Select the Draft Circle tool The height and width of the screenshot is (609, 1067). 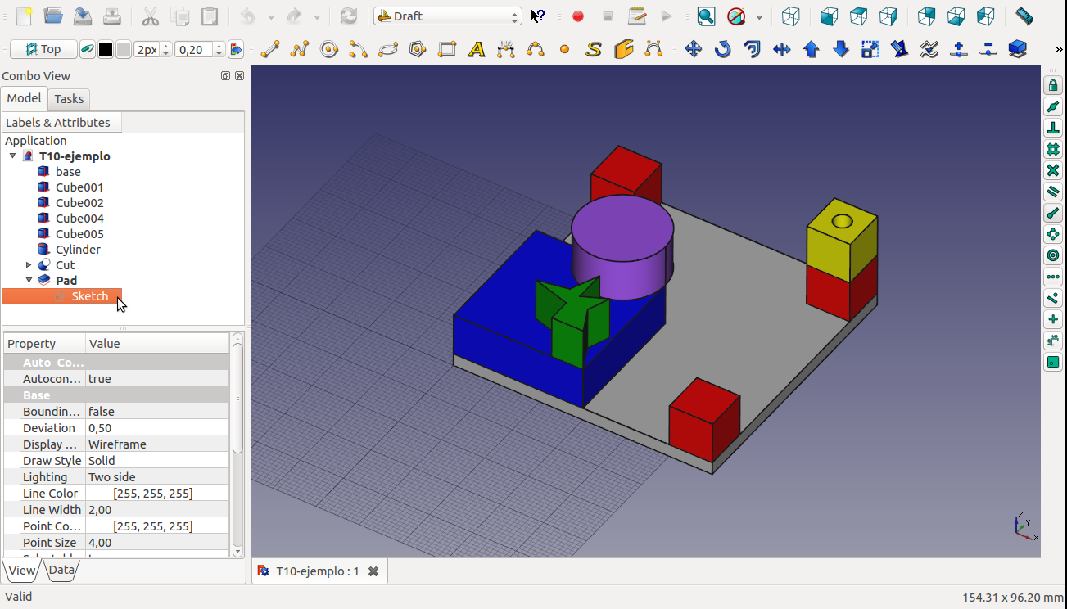(329, 50)
